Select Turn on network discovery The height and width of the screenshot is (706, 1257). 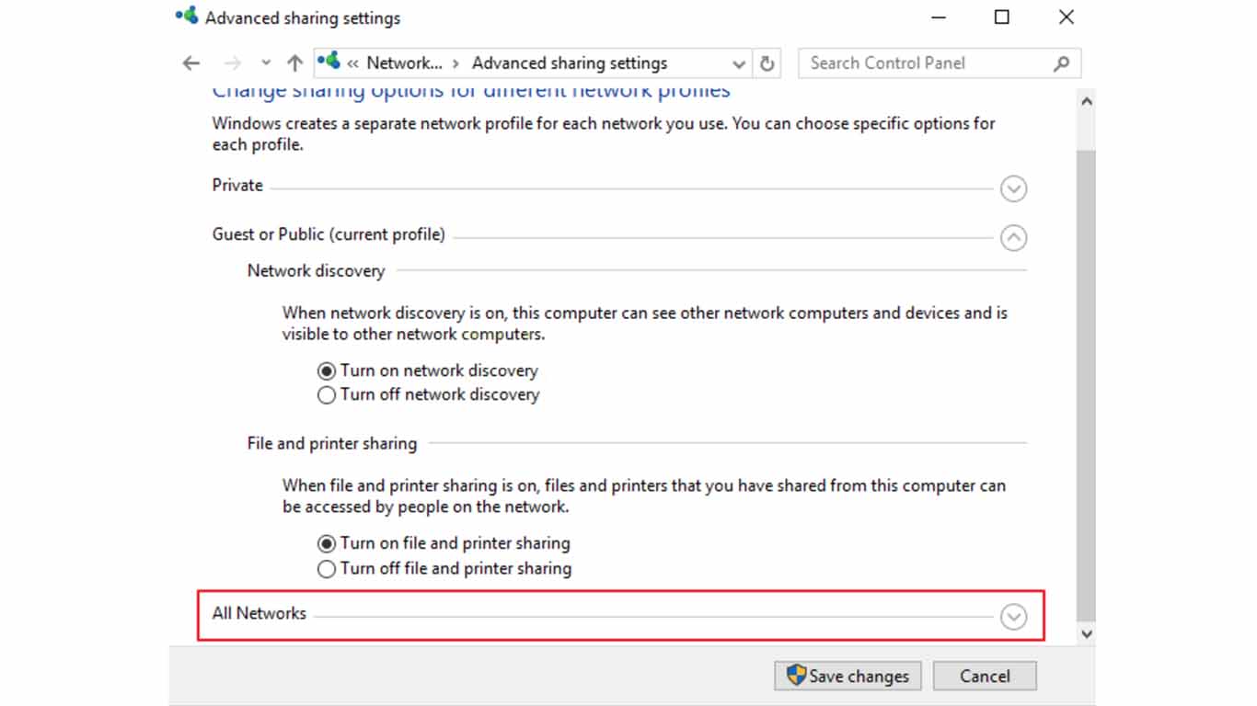pos(326,370)
